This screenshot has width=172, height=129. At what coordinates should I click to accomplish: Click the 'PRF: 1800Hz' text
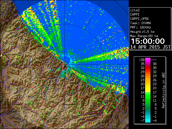click(141, 27)
